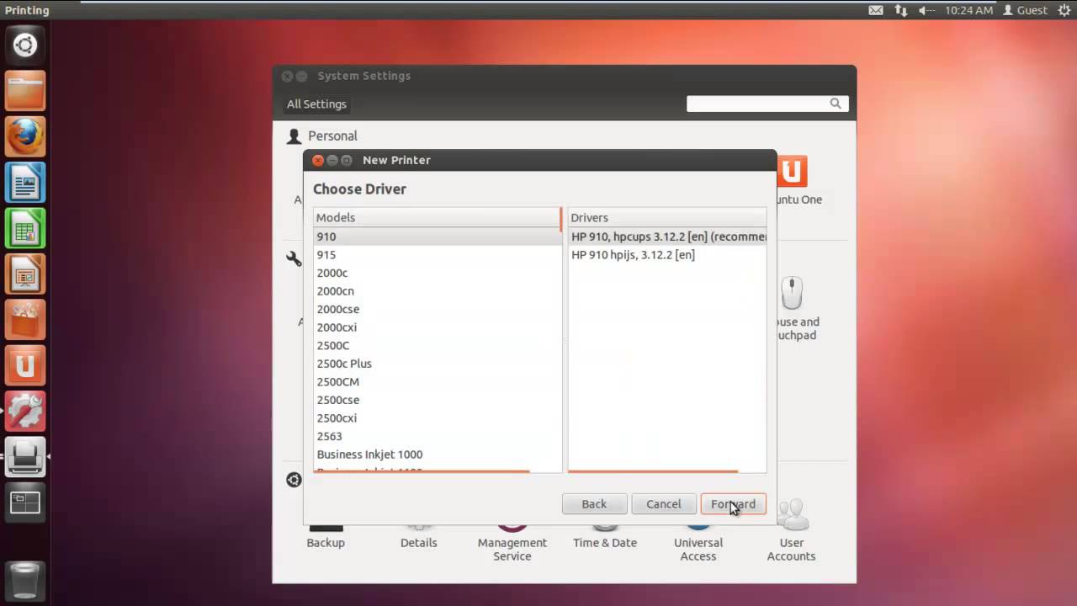
Task: Click the Models column header
Action: [437, 217]
